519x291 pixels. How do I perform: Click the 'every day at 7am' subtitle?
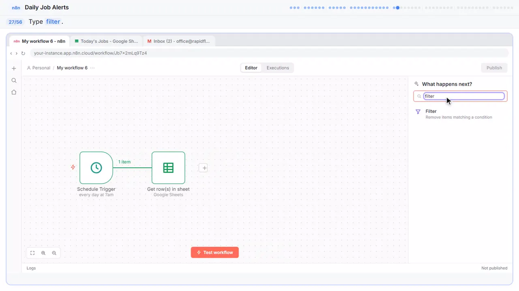[96, 195]
